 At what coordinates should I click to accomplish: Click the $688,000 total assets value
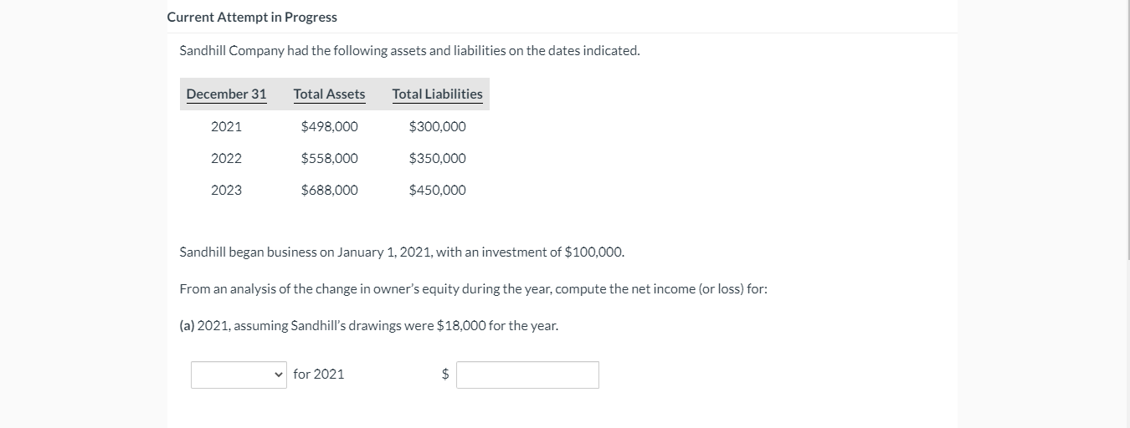point(329,190)
